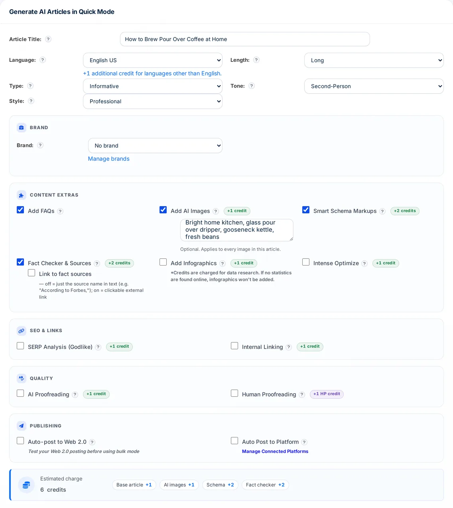Viewport: 453px width, 508px height.
Task: Click the help icon next to Auto Post to Platform
Action: coord(304,442)
